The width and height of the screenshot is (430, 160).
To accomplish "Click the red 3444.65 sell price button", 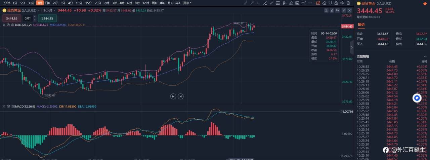I will coord(12,18).
